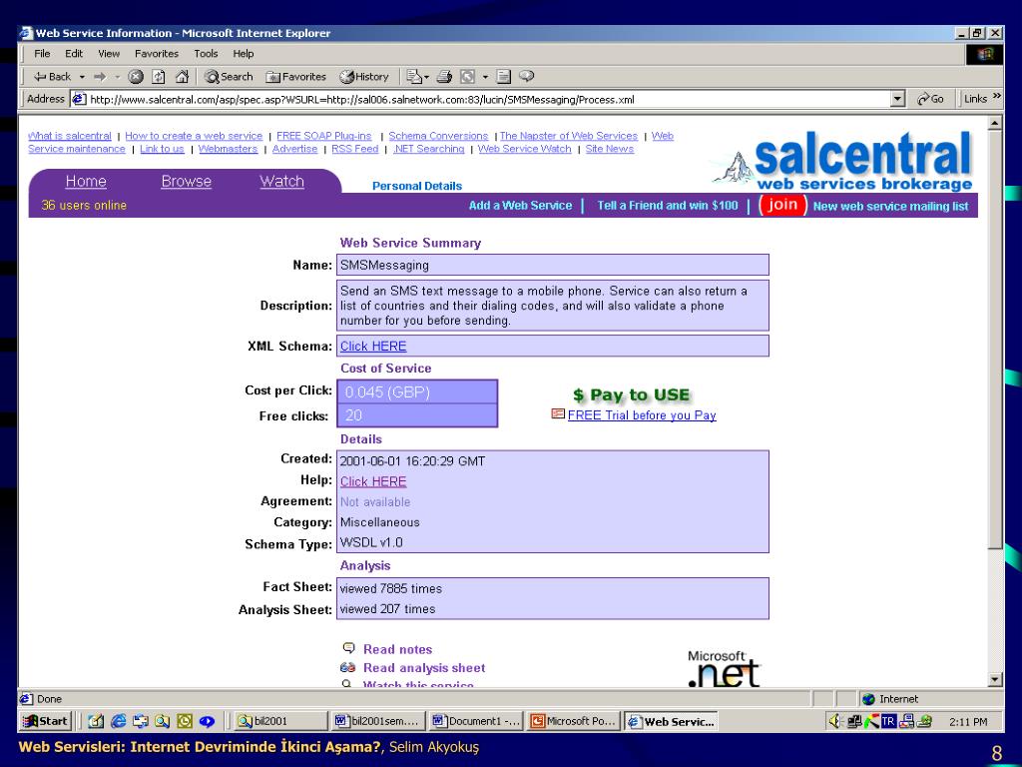Open the View menu
Image resolution: width=1022 pixels, height=767 pixels.
(x=109, y=54)
